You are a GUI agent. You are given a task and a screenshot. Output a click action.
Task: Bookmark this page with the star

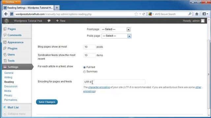tap(136, 14)
